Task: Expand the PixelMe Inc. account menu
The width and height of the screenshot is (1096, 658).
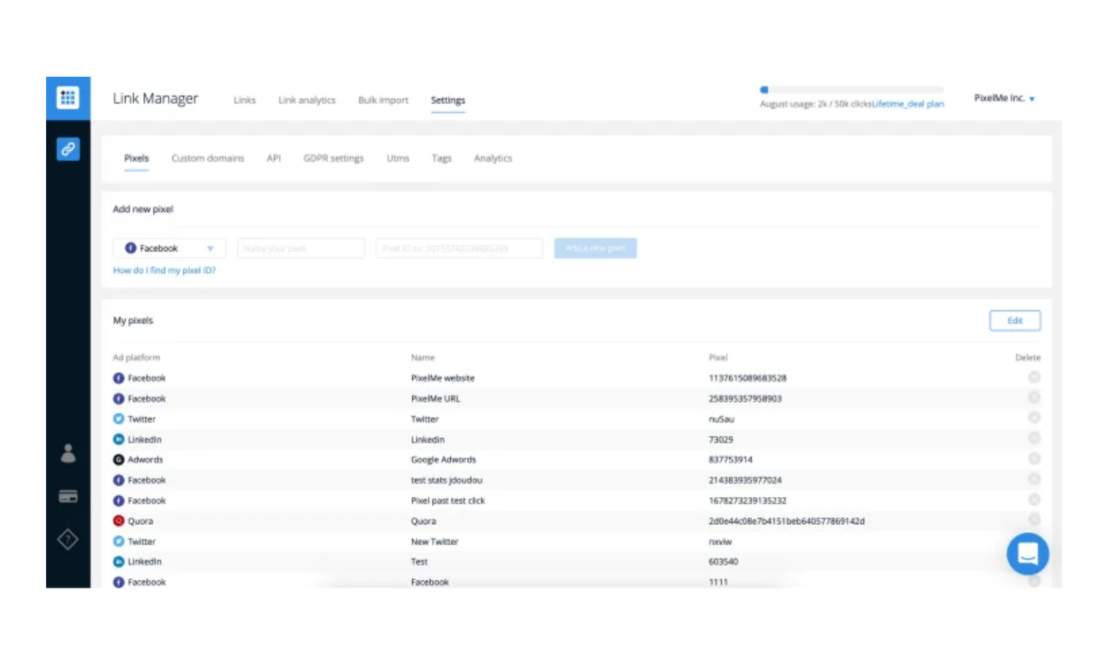Action: (1004, 98)
